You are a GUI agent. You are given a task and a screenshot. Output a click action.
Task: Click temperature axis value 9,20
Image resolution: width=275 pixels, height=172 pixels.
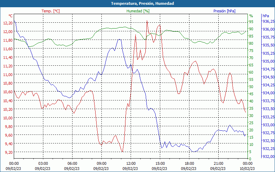point(9,152)
